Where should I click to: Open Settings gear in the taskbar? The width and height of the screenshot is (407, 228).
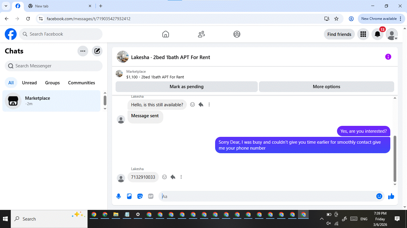pos(138,214)
